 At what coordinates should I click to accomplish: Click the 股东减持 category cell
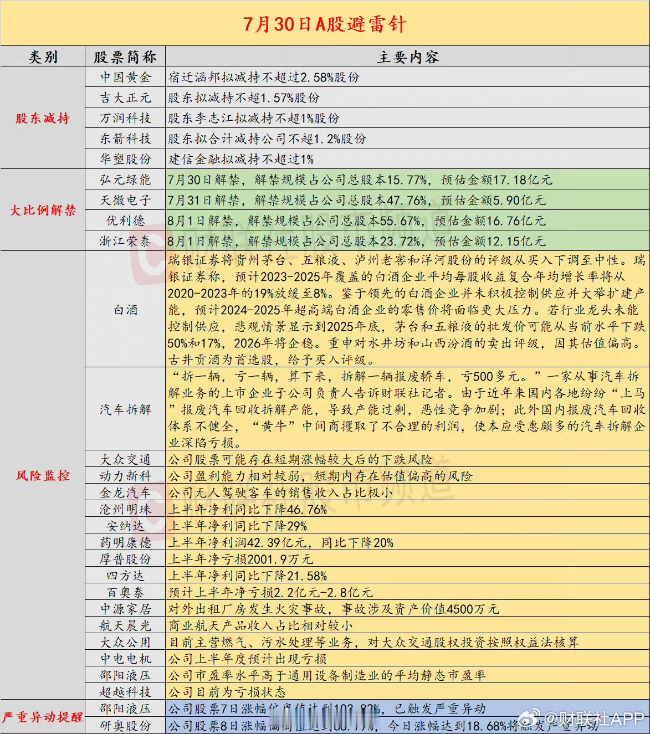coord(43,118)
